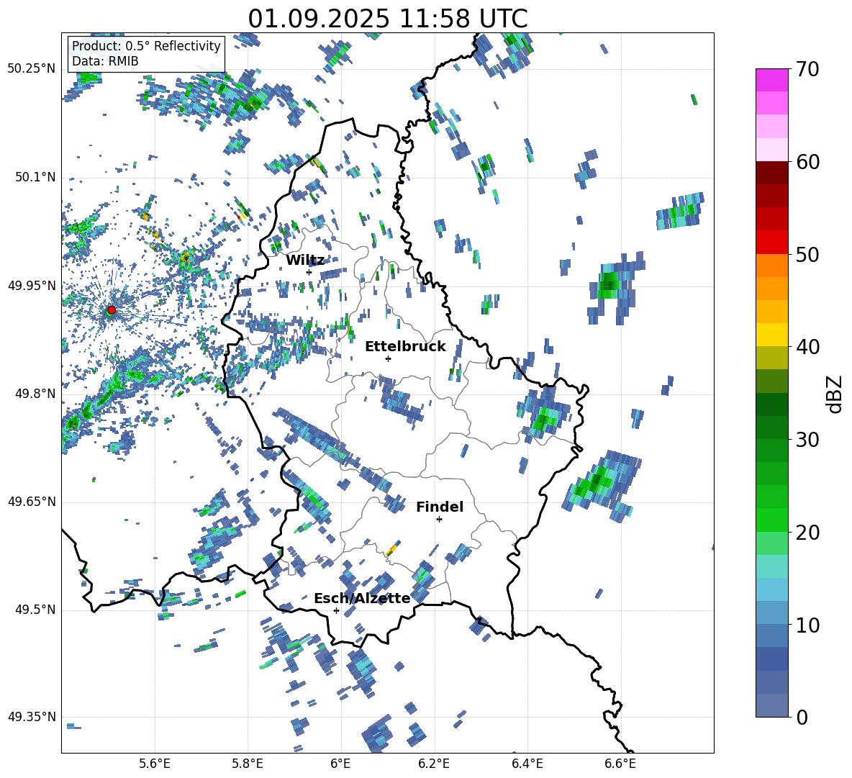Click the dark red swatch just below 60
The image size is (852, 778).
point(771,172)
